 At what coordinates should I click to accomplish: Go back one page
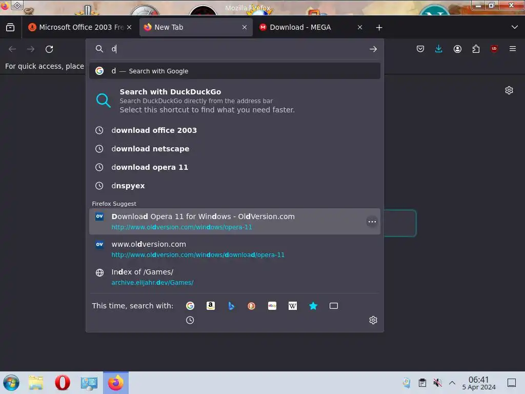12,49
